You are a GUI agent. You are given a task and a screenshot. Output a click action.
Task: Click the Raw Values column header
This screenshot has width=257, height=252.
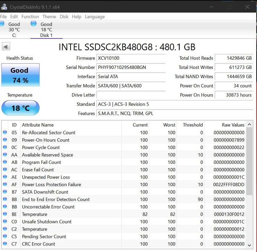tap(225, 125)
